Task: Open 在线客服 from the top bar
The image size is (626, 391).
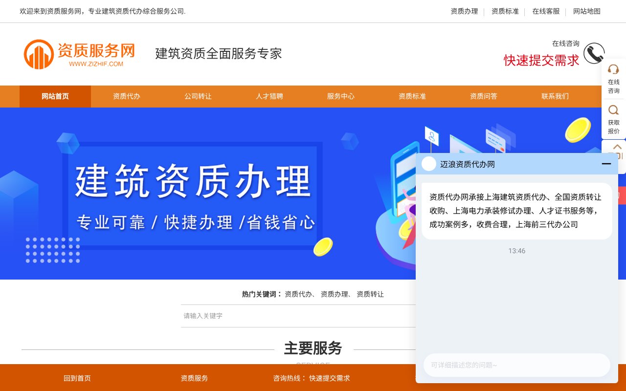Action: pyautogui.click(x=546, y=11)
